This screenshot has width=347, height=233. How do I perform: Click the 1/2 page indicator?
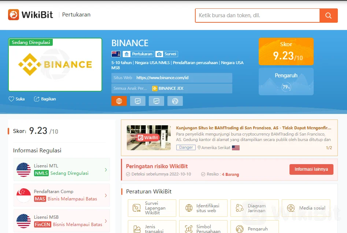[329, 148]
